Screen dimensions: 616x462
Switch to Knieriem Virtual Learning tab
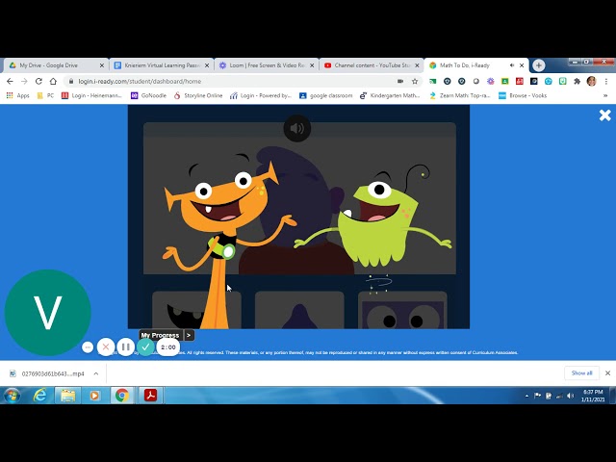point(162,65)
